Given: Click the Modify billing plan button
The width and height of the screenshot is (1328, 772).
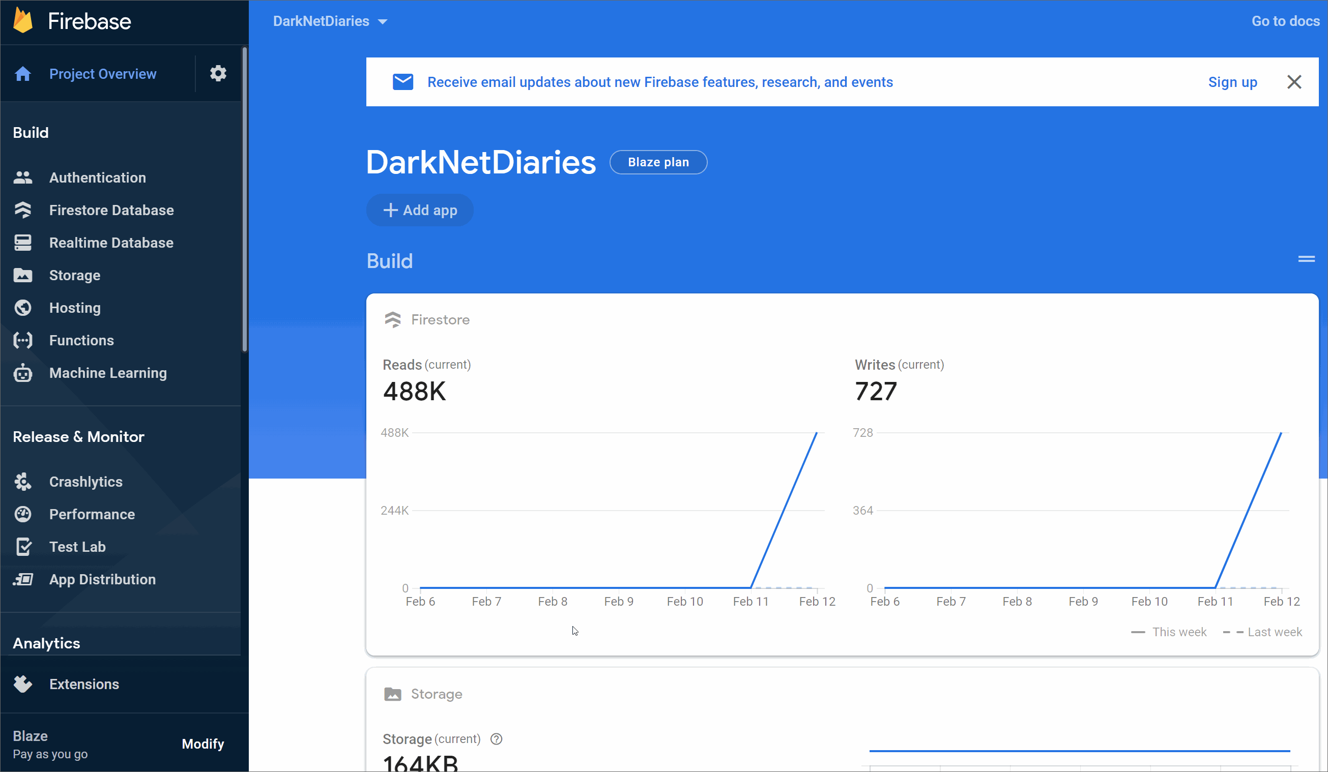Looking at the screenshot, I should [x=203, y=744].
